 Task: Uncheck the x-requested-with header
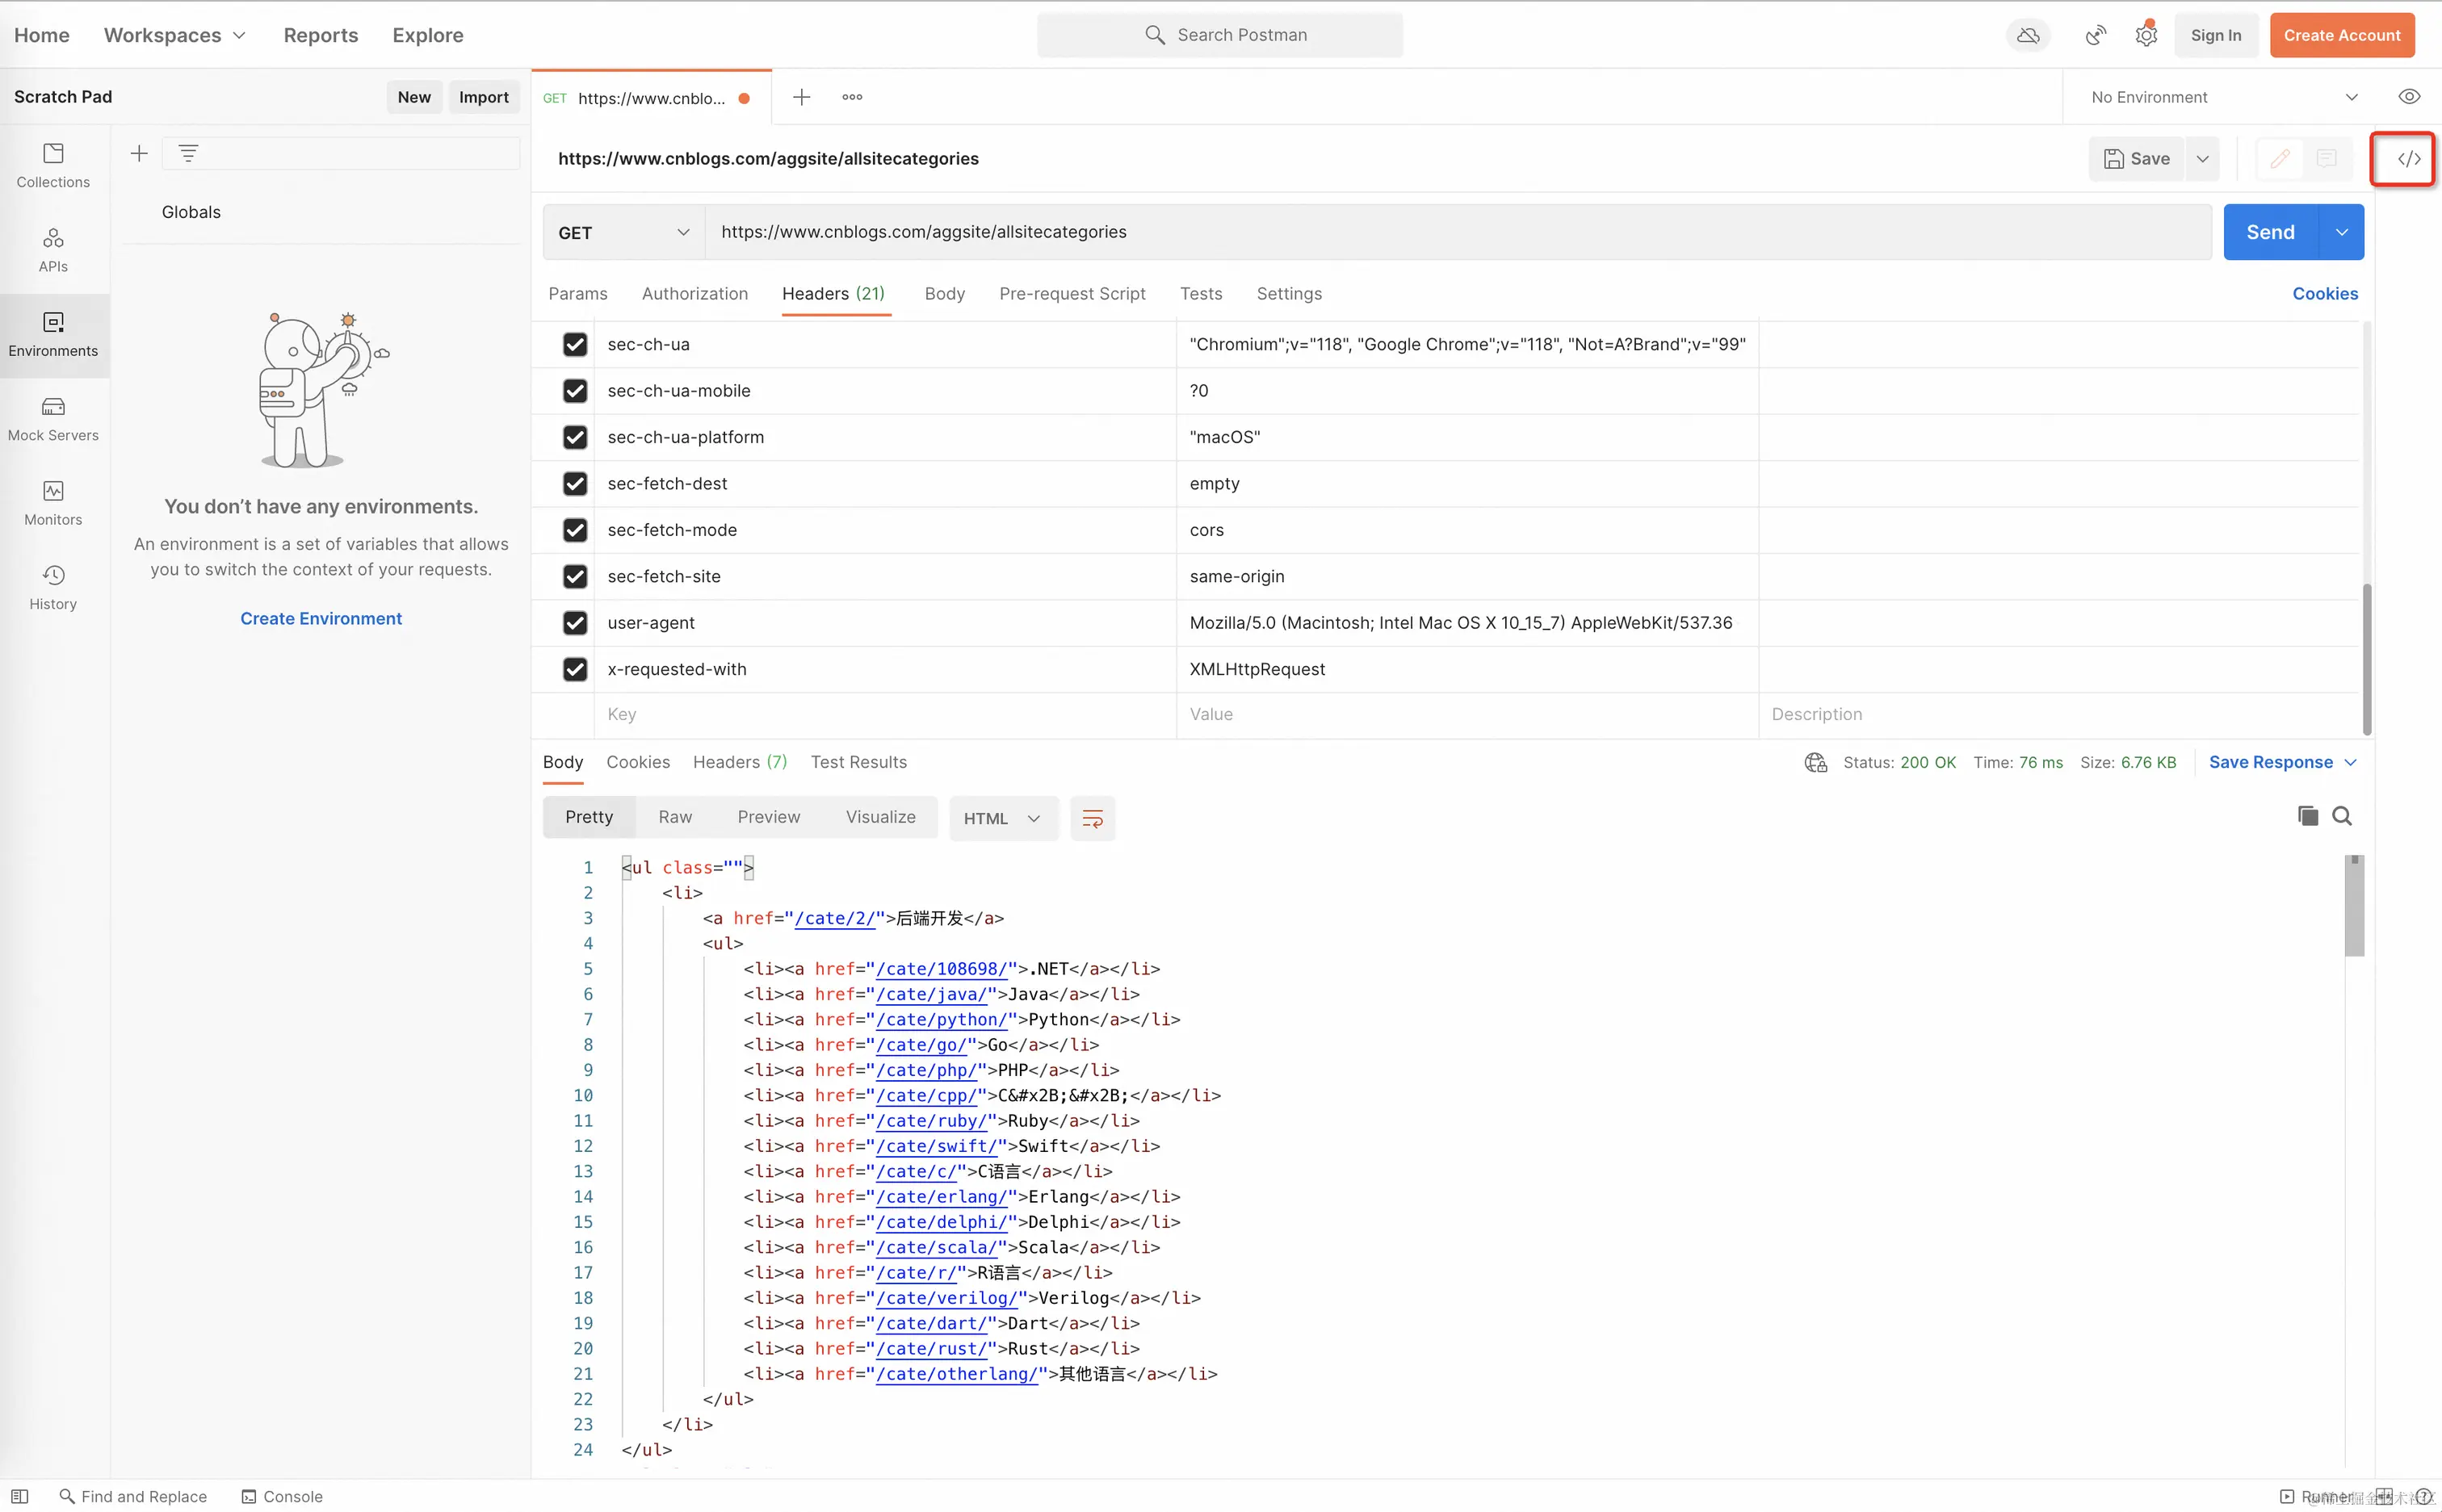point(574,669)
